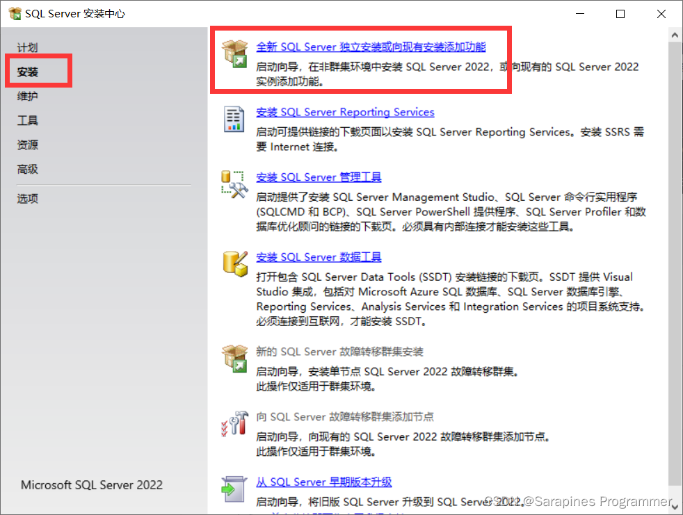Minimize the SQL Server 安装中心 window
Image resolution: width=683 pixels, height=515 pixels.
coord(580,14)
